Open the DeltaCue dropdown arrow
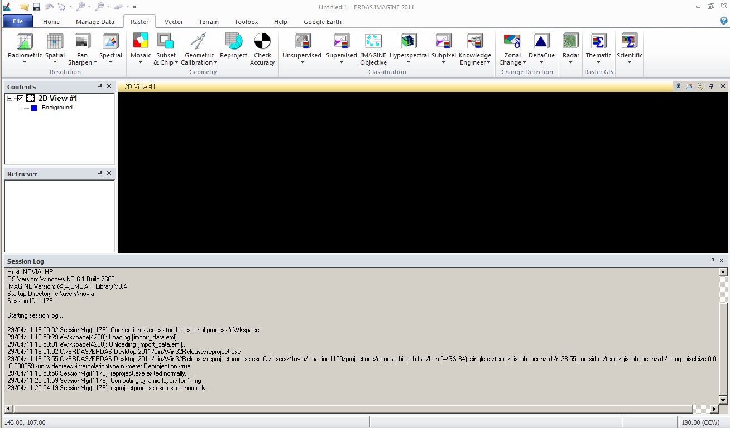This screenshot has height=428, width=730. [541, 62]
